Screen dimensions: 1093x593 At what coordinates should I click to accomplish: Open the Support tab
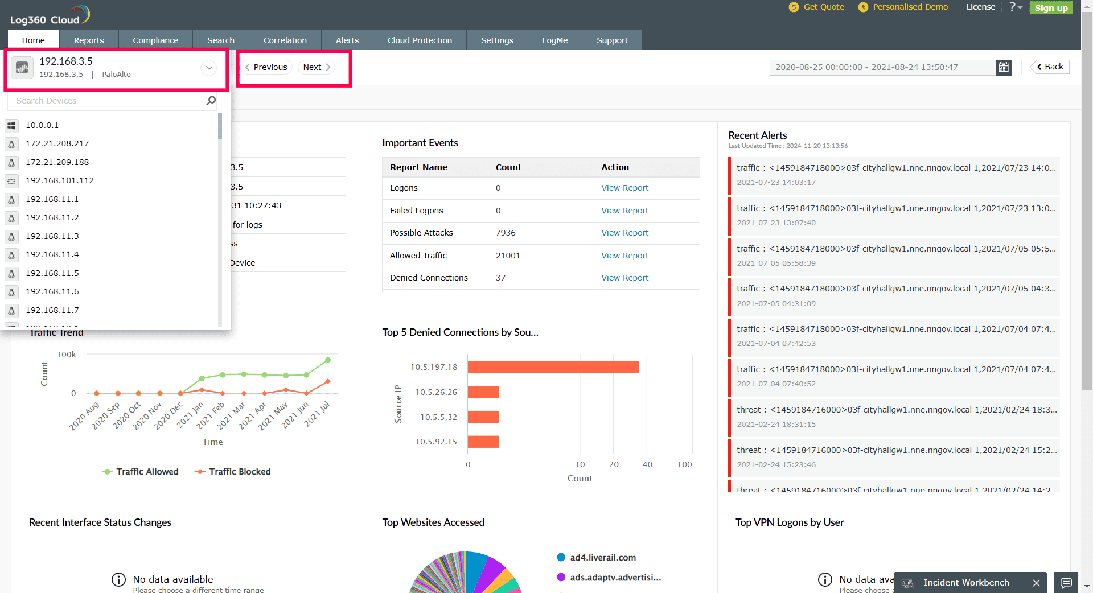[x=612, y=40]
